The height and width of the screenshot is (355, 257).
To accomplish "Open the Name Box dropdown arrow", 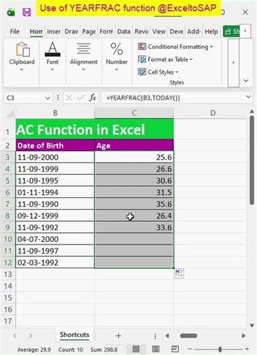I will point(48,98).
